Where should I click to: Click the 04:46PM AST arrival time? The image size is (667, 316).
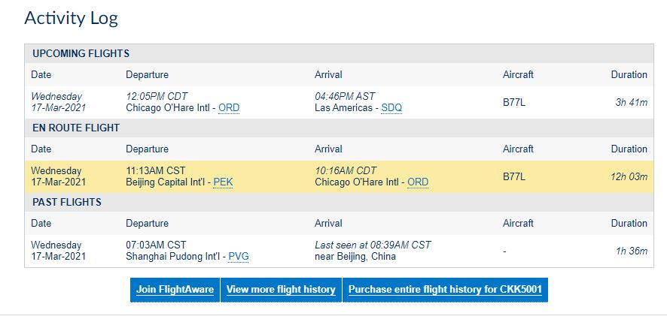(345, 96)
